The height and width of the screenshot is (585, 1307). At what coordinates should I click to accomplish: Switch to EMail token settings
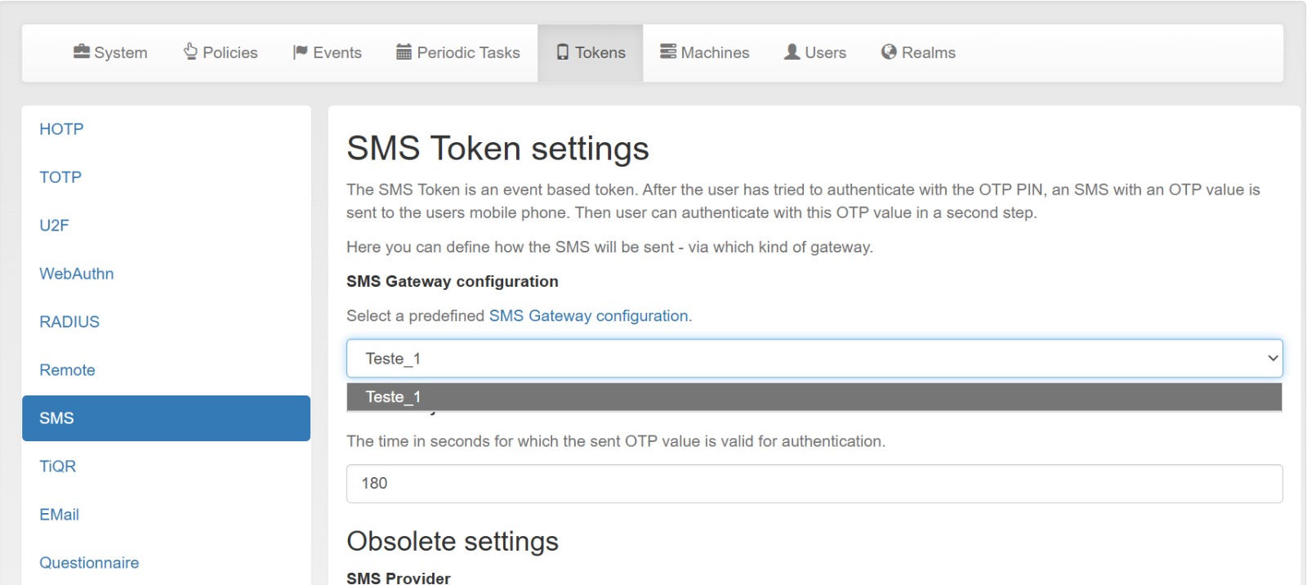59,515
